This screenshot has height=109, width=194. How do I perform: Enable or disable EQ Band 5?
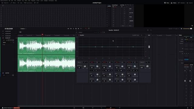point(129,62)
